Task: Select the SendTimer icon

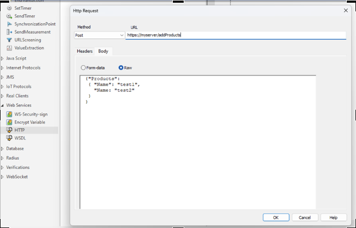Action: pos(9,16)
